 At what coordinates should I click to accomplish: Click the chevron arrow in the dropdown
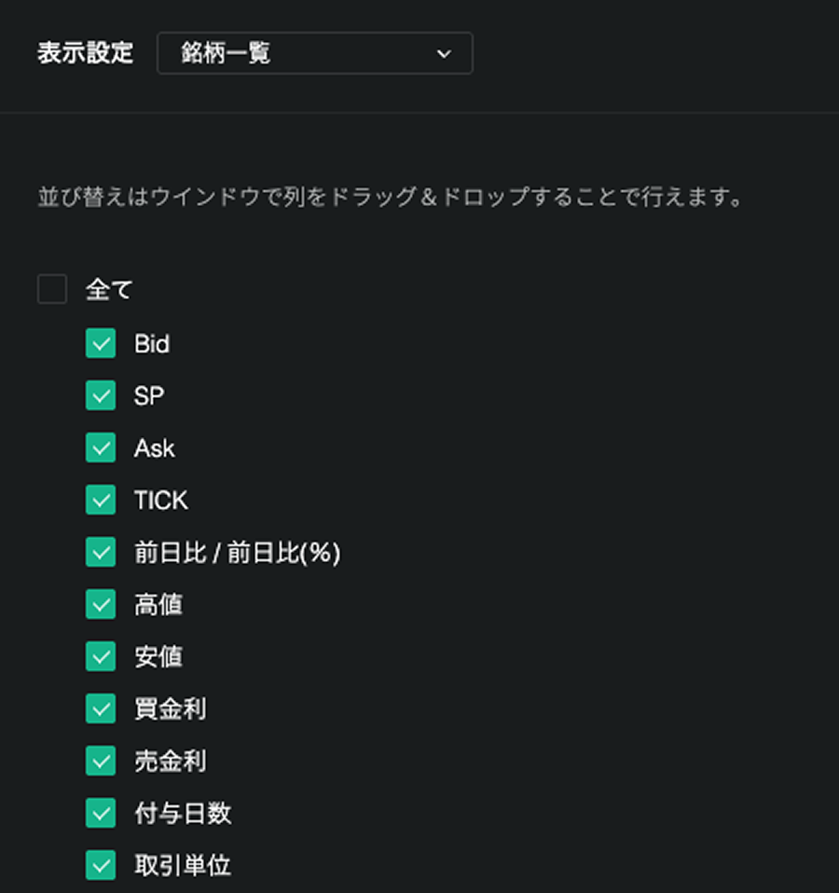click(x=444, y=54)
